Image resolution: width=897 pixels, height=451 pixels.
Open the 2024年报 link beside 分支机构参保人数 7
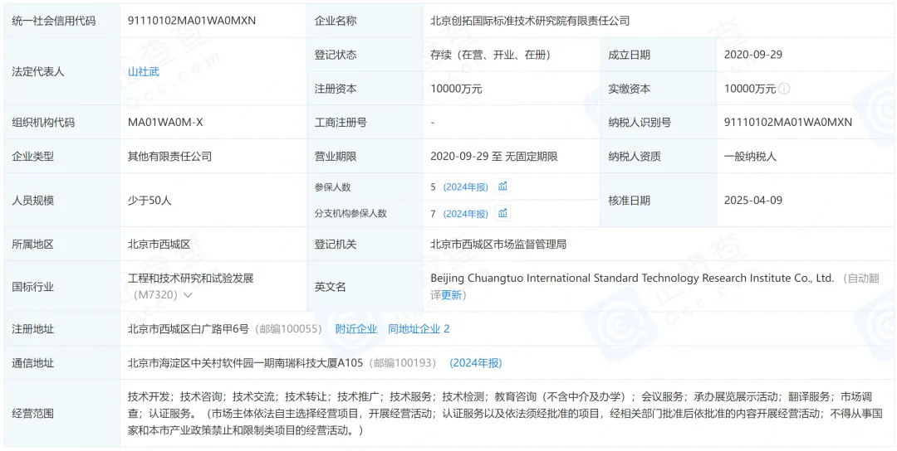click(466, 214)
